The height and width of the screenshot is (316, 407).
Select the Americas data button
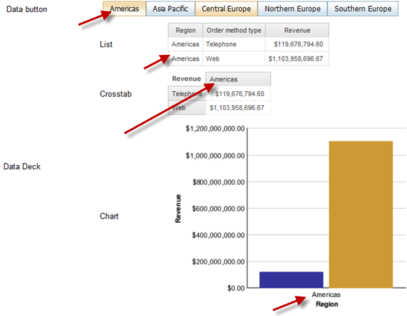[x=125, y=9]
